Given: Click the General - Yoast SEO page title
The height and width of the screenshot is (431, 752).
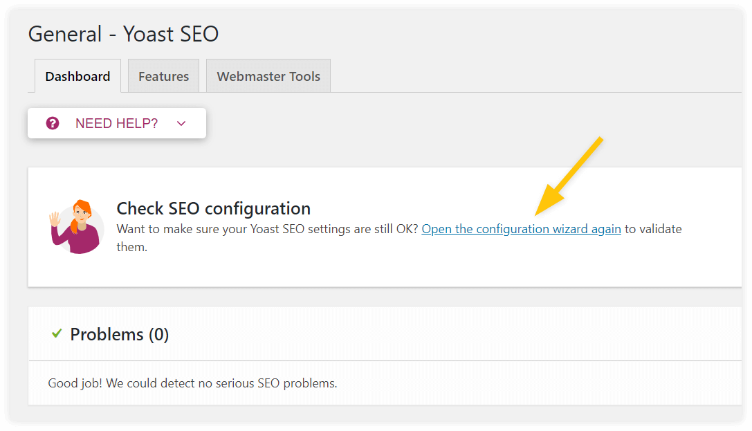Looking at the screenshot, I should pos(123,34).
